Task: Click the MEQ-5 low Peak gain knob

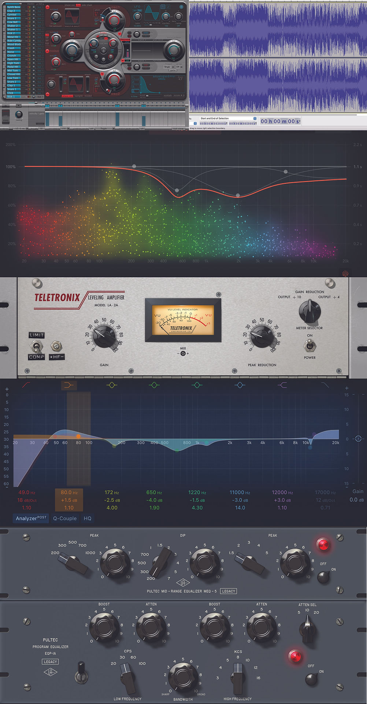Action: pyautogui.click(x=115, y=563)
